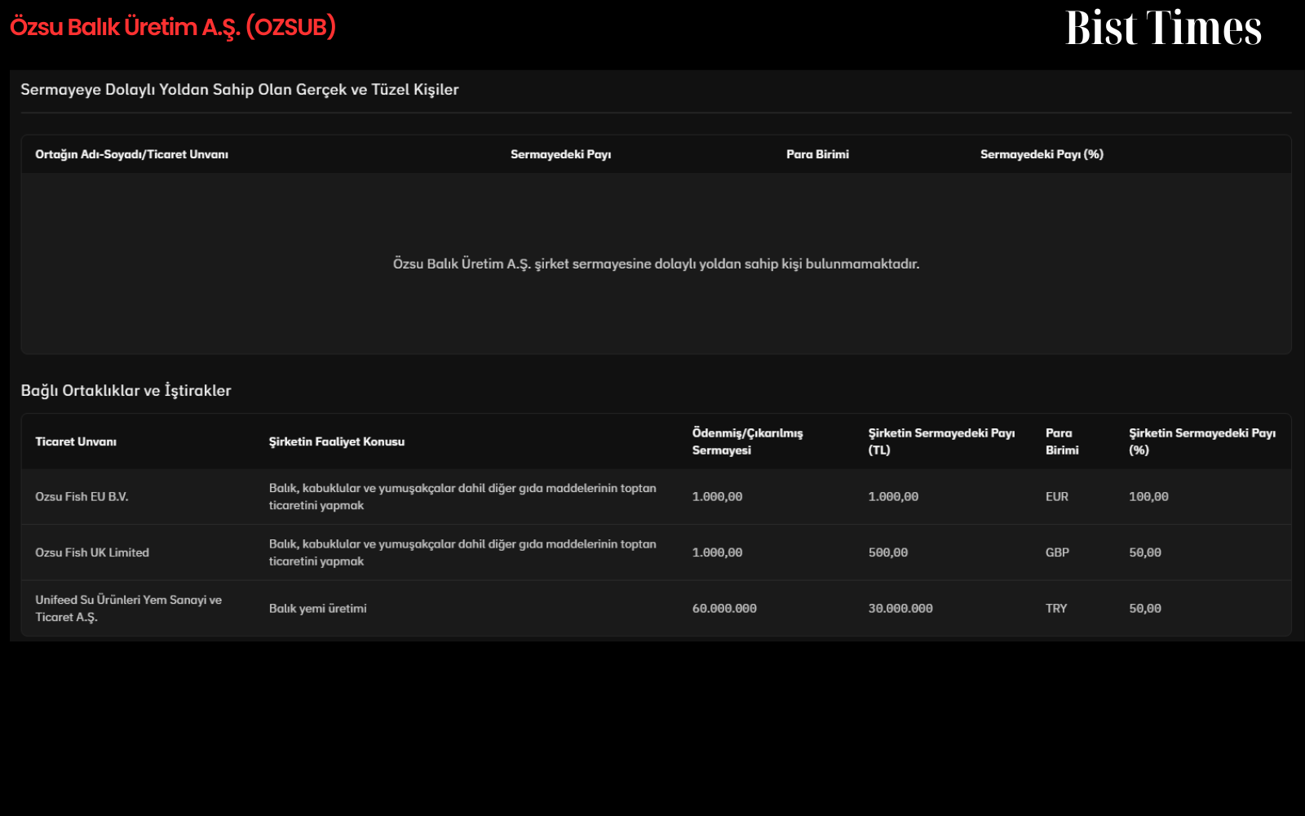The width and height of the screenshot is (1305, 816).
Task: Click Ozsu Fish EU paid capital 1.000,00
Action: (717, 497)
